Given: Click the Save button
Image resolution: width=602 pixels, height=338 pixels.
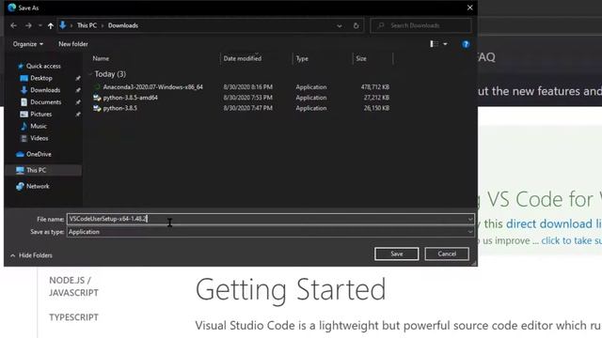Looking at the screenshot, I should (397, 253).
